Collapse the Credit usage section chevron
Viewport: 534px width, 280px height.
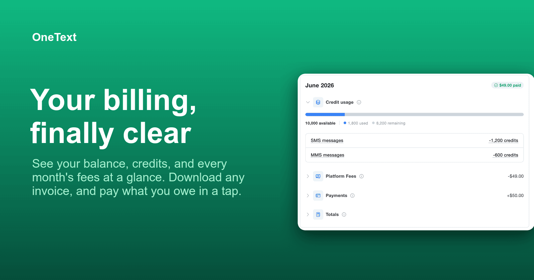point(308,102)
